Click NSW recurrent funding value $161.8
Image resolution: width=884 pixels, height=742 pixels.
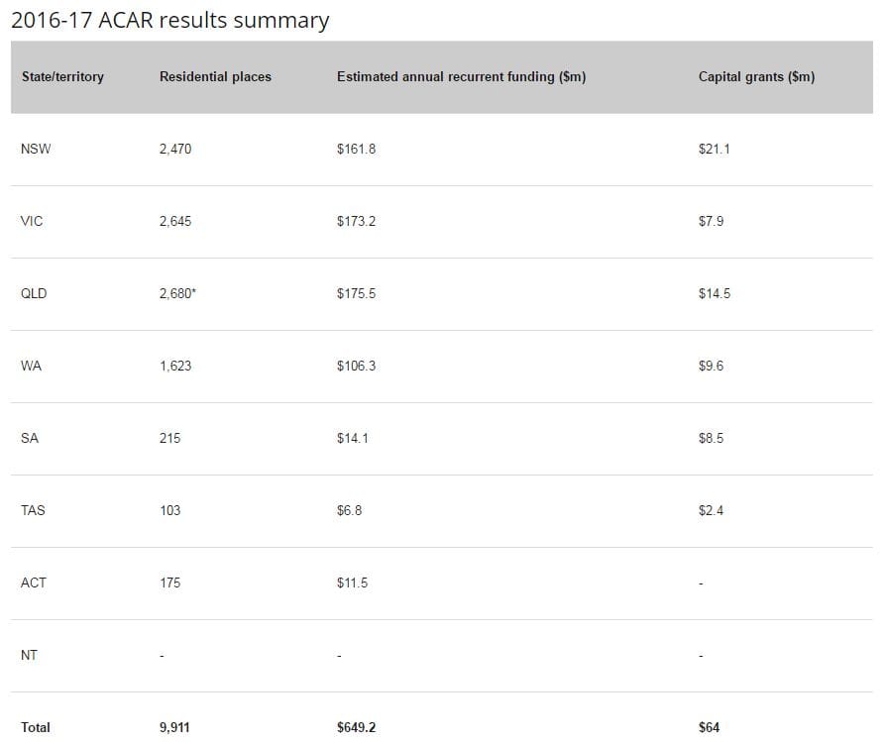[357, 150]
